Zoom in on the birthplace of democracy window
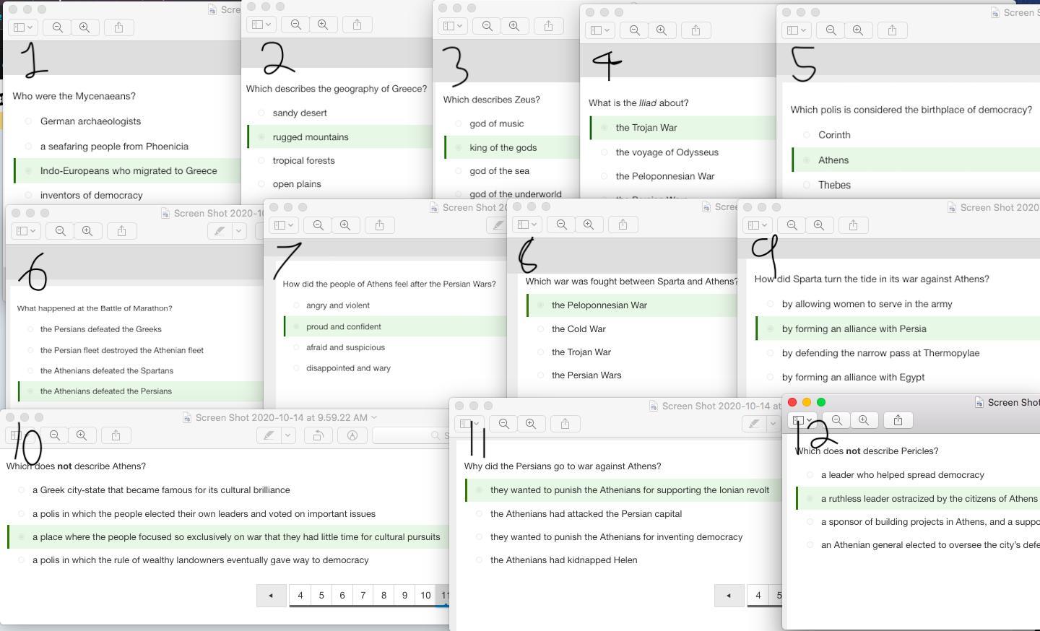Viewport: 1040px width, 631px height. (x=858, y=30)
